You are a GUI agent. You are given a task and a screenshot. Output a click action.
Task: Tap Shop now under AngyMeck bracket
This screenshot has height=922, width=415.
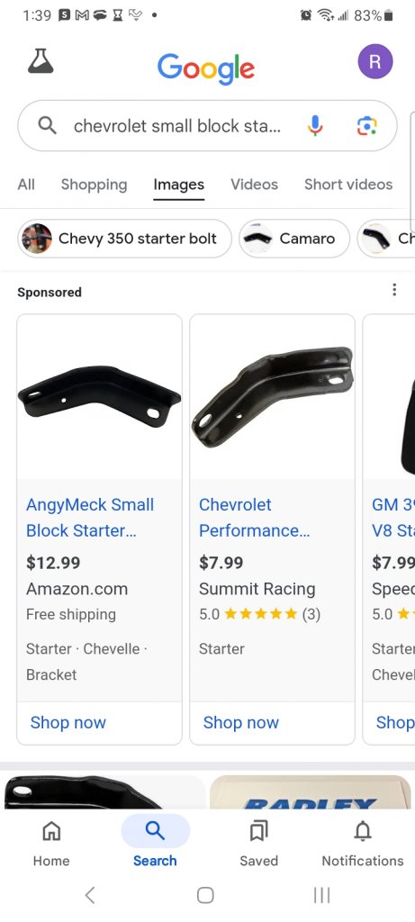click(68, 723)
